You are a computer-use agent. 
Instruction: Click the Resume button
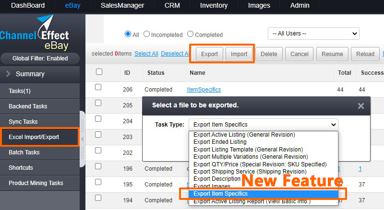[332, 54]
